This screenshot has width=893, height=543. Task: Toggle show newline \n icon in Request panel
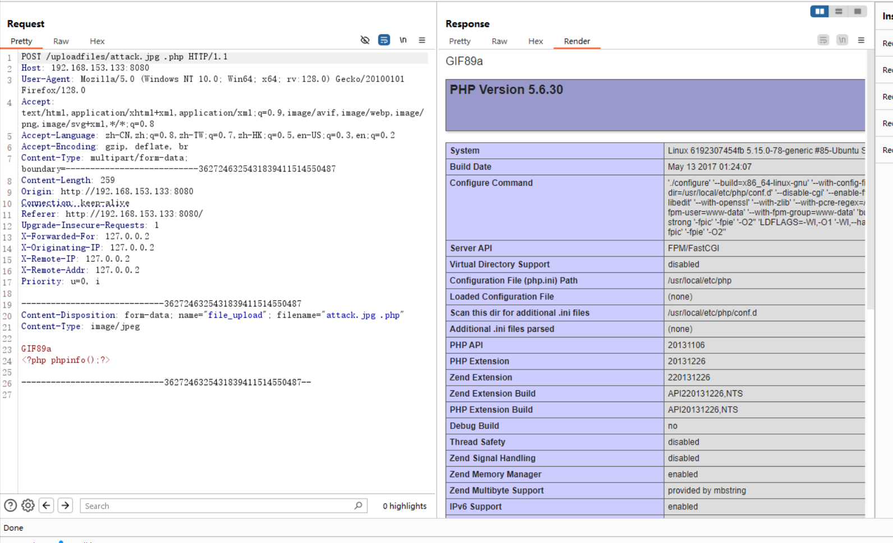[403, 40]
